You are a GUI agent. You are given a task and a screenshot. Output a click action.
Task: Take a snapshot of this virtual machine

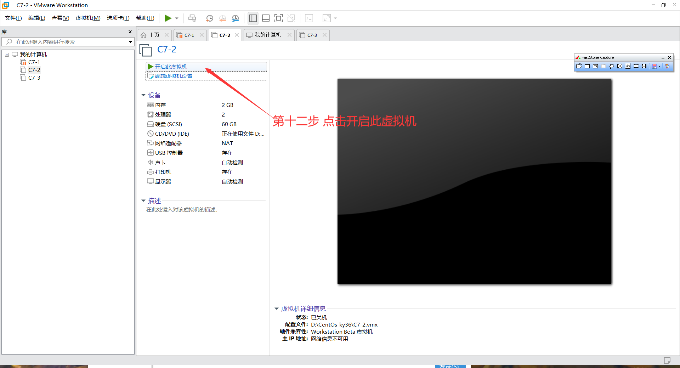(210, 18)
